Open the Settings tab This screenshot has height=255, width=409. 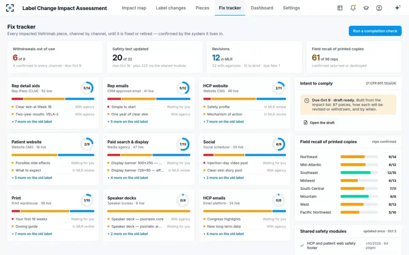(x=291, y=8)
